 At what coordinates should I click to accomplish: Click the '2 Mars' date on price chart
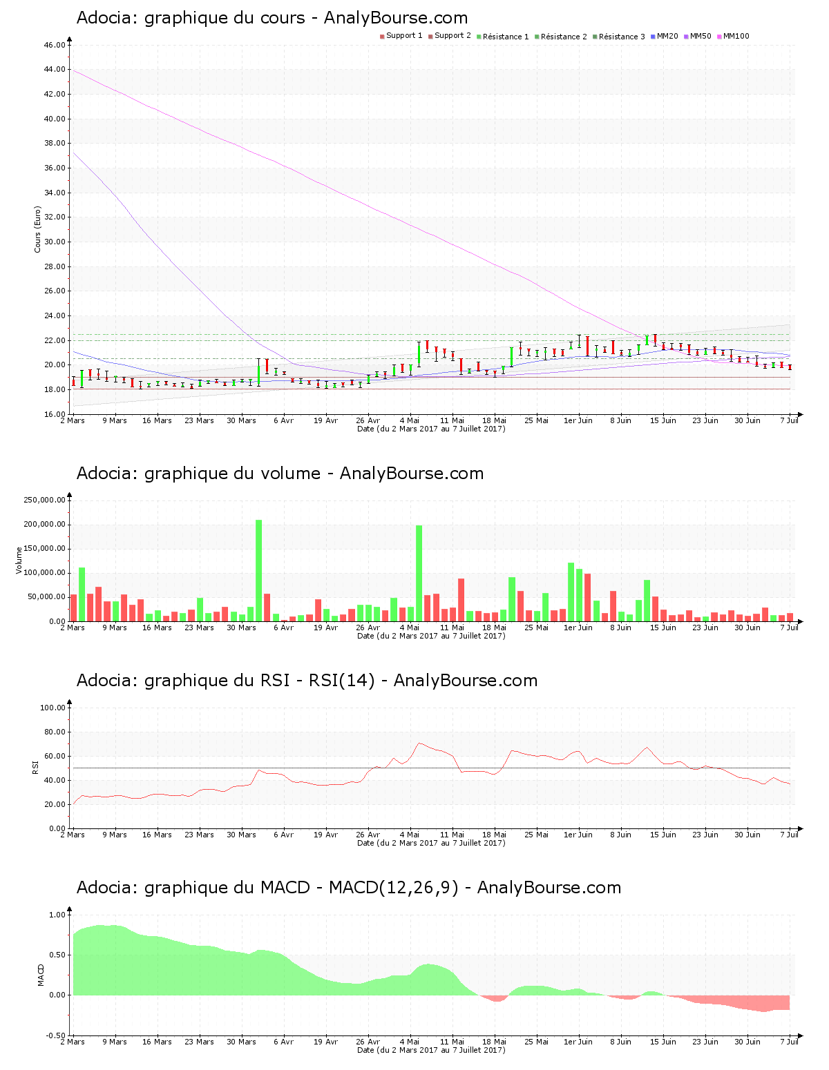point(73,420)
